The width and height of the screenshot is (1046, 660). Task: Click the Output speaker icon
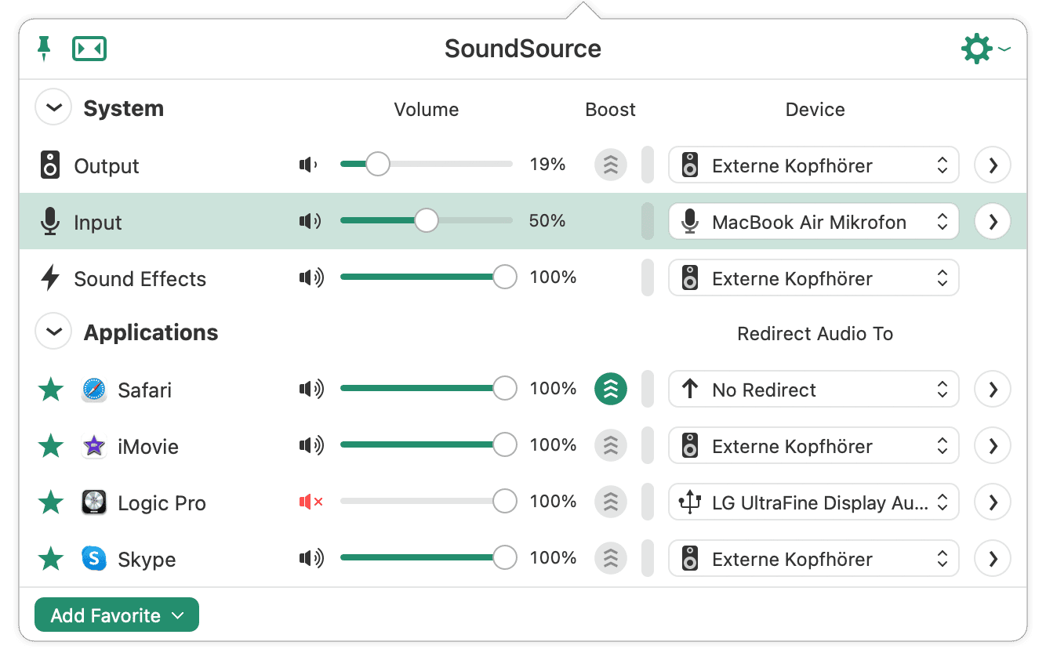50,165
